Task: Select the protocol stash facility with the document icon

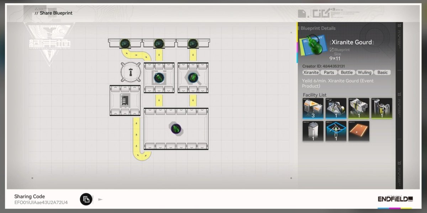Action: pyautogui.click(x=125, y=100)
